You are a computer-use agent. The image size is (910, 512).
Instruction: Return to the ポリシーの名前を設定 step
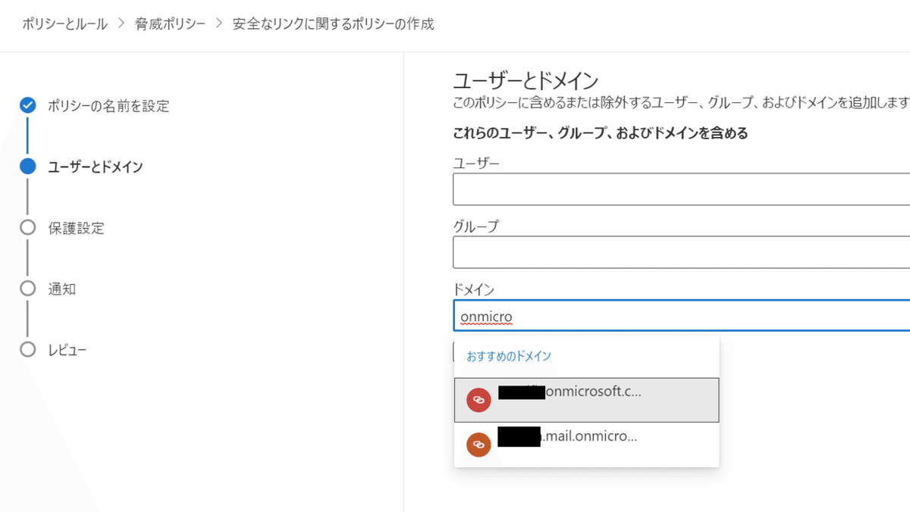108,106
